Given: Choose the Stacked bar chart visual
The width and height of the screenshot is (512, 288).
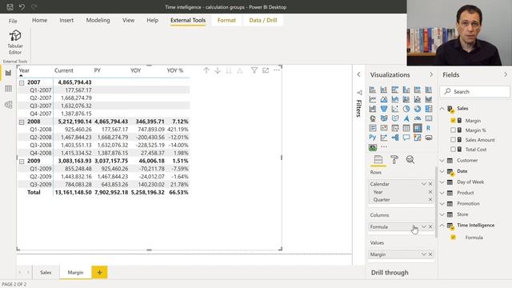Looking at the screenshot, I should 373,90.
